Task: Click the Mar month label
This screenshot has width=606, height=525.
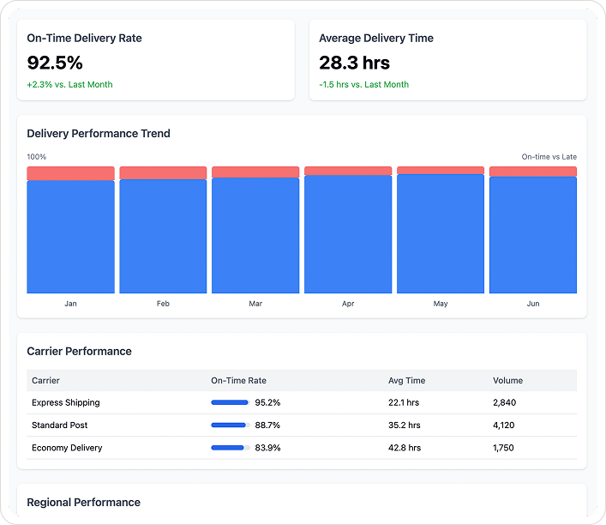Action: coord(255,304)
